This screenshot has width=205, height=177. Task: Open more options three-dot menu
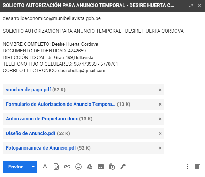[x=188, y=167]
